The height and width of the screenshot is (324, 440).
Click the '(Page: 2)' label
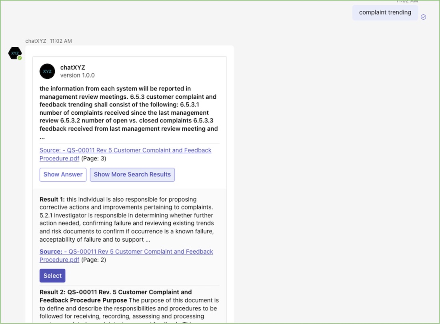pos(94,260)
